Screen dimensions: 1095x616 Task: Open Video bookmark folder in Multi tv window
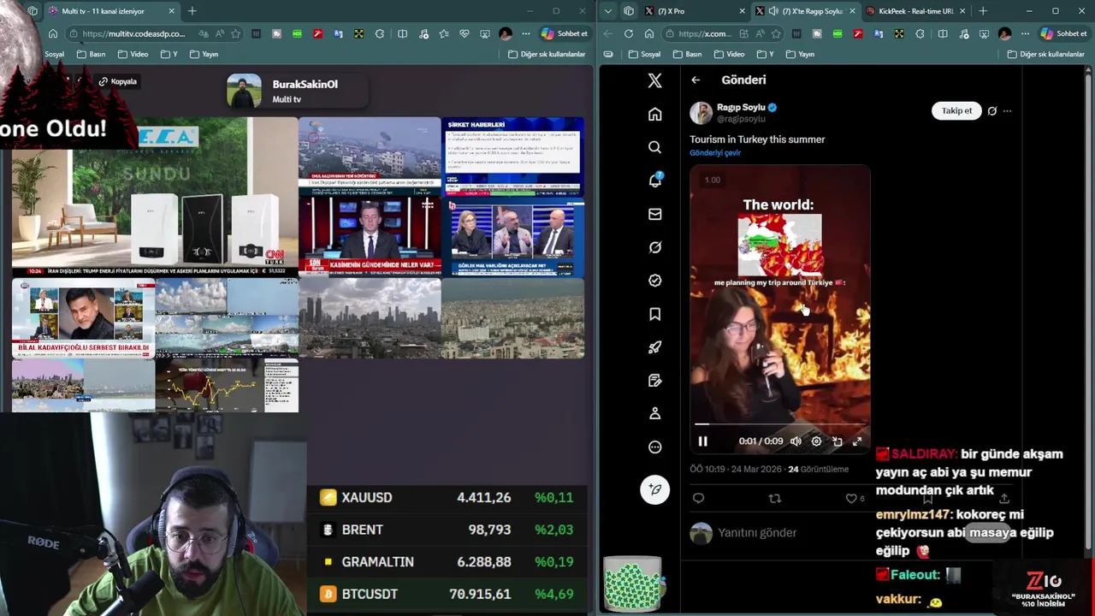pyautogui.click(x=133, y=54)
